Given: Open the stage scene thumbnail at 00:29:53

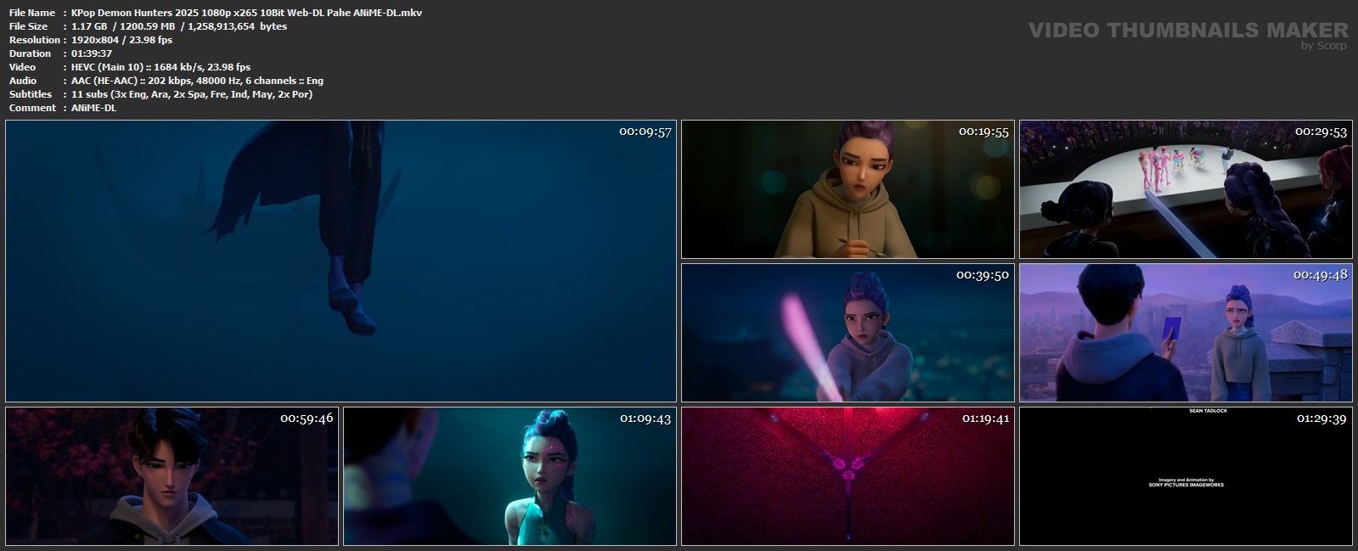Looking at the screenshot, I should (x=1186, y=189).
